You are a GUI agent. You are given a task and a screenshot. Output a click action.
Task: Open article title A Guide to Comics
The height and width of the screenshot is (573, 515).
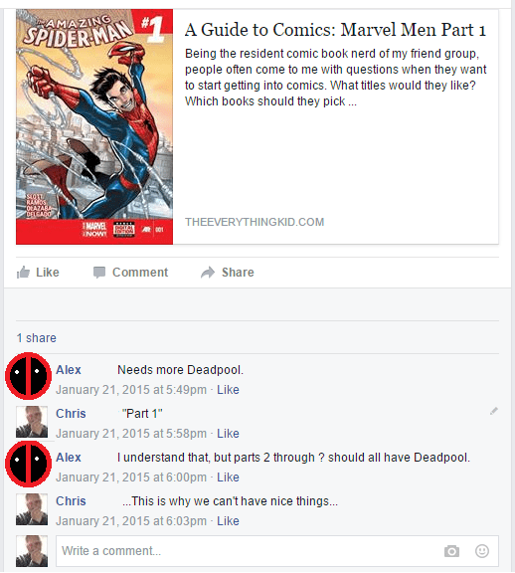335,30
